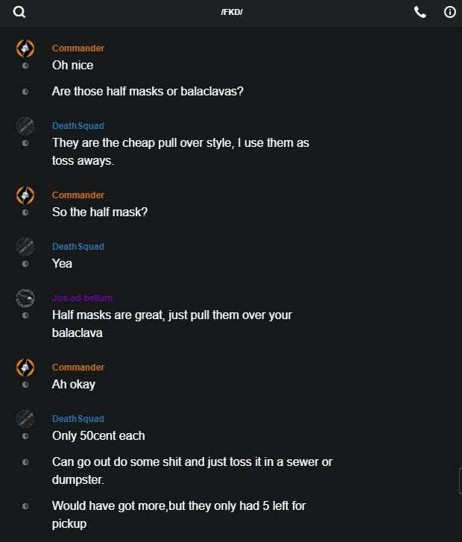This screenshot has width=462, height=542.
Task: Click DeathSquad's avatar above the "Yea" message
Action: click(x=25, y=247)
